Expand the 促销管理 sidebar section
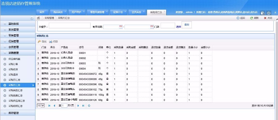This screenshot has width=278, height=120. [18, 41]
